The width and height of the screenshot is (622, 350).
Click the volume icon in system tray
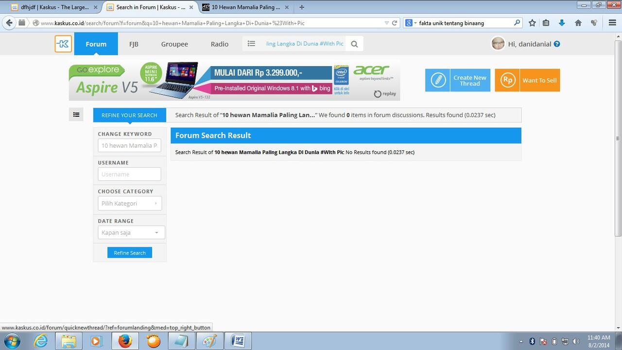click(x=576, y=341)
